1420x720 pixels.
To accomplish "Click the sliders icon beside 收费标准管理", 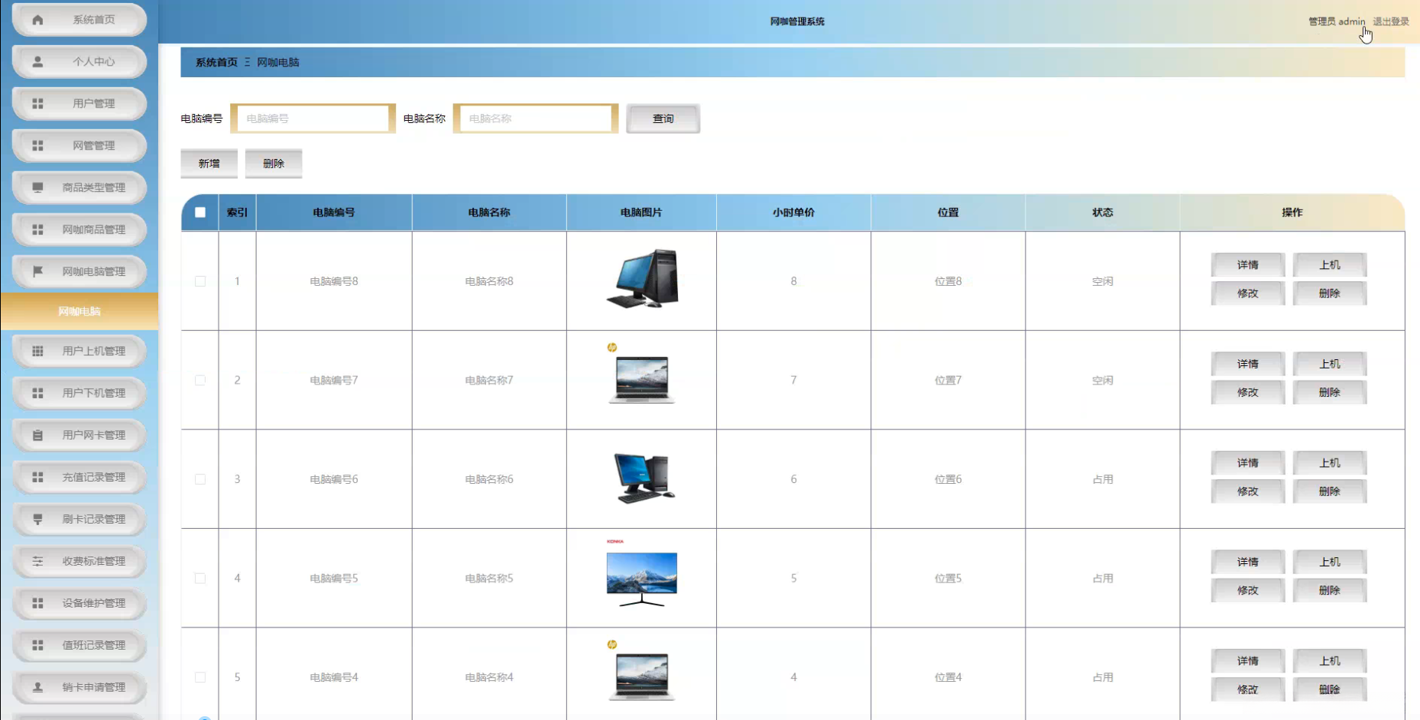I will click(x=37, y=561).
